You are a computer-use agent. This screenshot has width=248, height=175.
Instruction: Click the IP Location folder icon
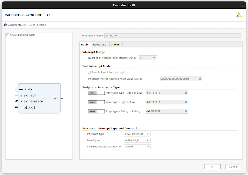(30, 25)
